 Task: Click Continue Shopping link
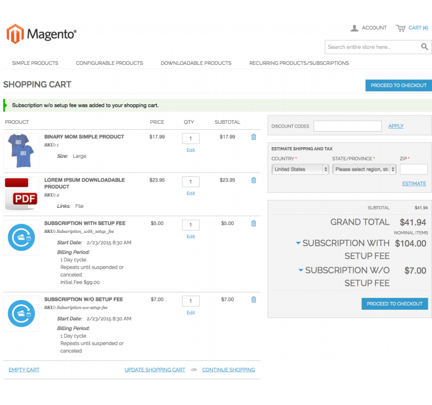tap(229, 370)
